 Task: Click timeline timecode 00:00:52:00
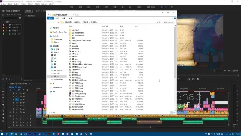tap(15, 87)
